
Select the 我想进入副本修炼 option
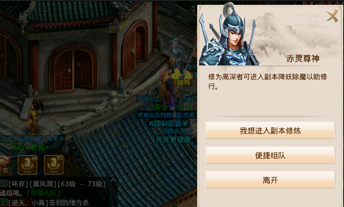(x=270, y=130)
